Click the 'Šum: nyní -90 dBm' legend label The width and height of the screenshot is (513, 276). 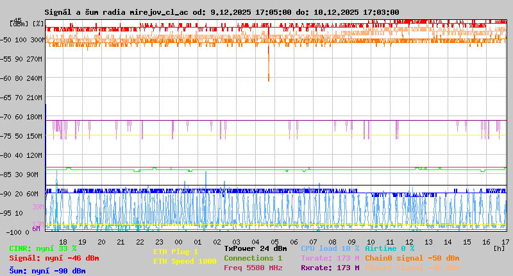(x=47, y=271)
